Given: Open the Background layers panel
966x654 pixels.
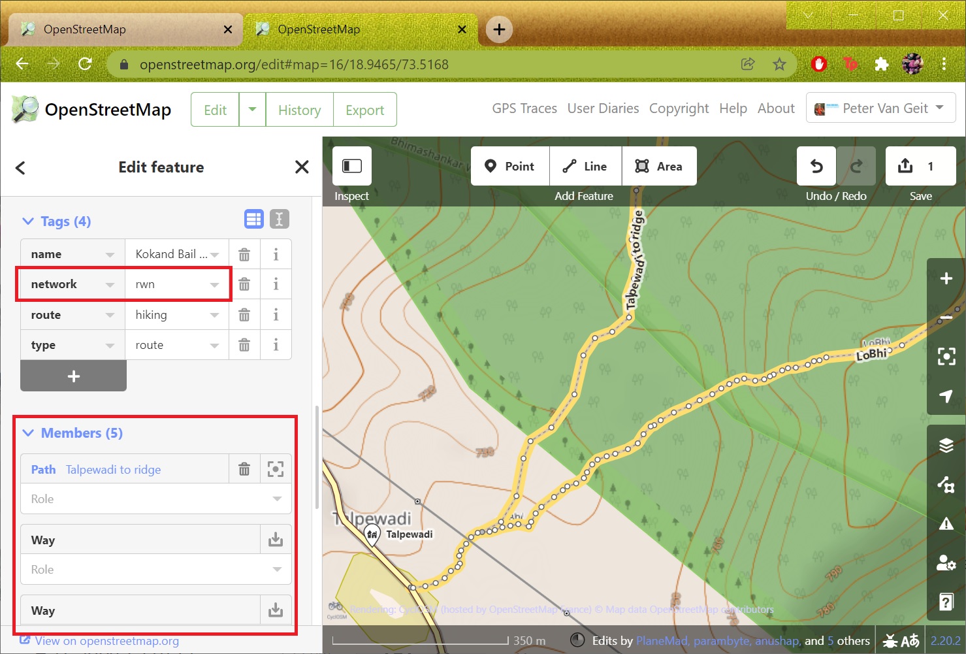Looking at the screenshot, I should (x=946, y=446).
